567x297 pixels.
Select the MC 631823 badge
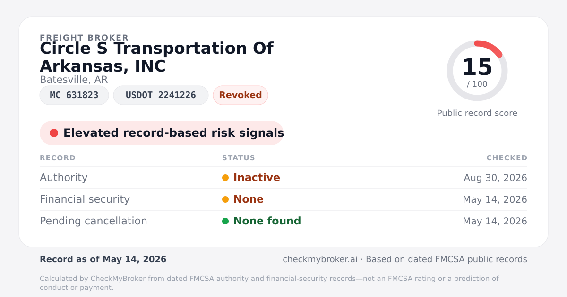[x=74, y=95]
